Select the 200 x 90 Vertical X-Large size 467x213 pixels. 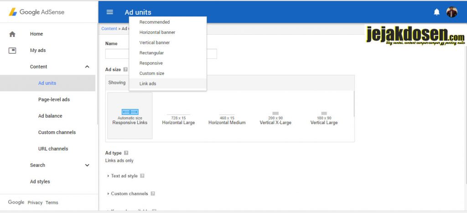(275, 118)
